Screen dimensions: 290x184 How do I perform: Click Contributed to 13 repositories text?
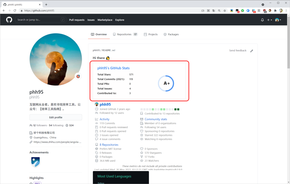pos(162,114)
